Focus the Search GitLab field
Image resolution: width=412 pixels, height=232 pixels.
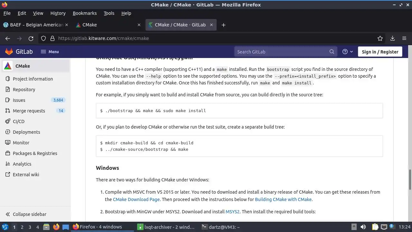[286, 52]
